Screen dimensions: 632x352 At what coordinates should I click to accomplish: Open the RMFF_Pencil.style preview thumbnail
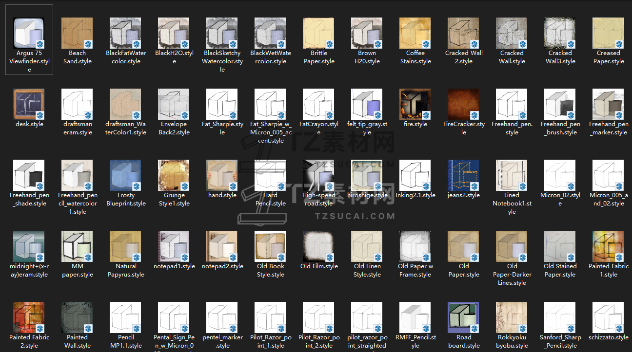click(415, 317)
